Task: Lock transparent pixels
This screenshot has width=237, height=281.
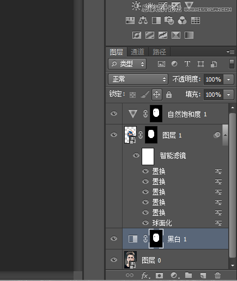Action: pyautogui.click(x=132, y=95)
